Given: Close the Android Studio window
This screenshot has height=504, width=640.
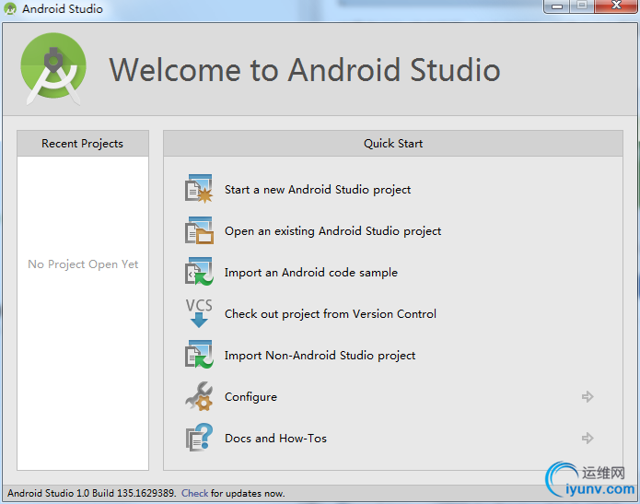Looking at the screenshot, I should (616, 6).
